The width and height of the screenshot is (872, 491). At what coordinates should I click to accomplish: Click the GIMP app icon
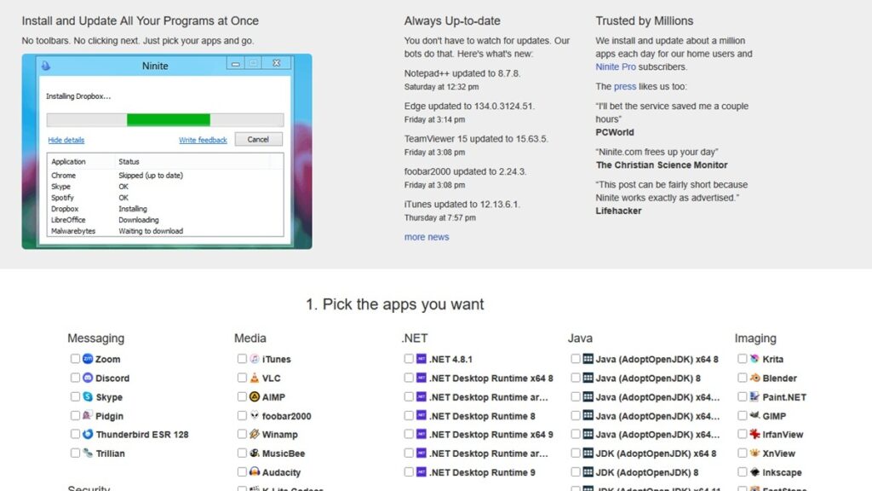(x=754, y=416)
